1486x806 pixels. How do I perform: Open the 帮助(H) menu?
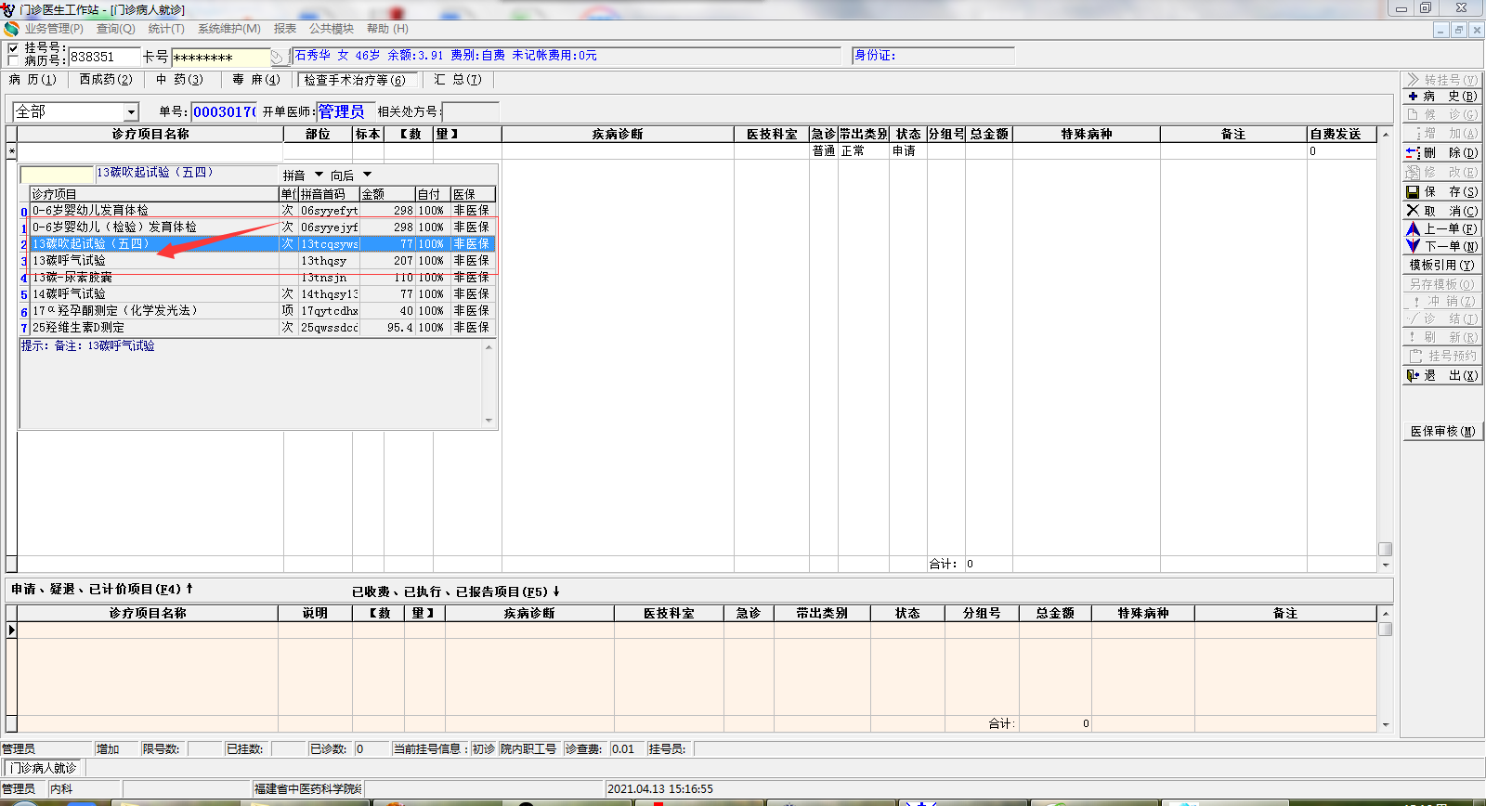tap(387, 29)
